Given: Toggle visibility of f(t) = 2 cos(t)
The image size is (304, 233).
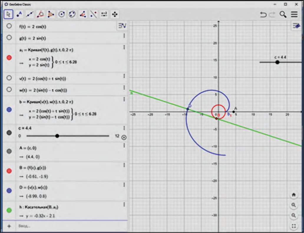Looking at the screenshot, I should tap(9, 26).
